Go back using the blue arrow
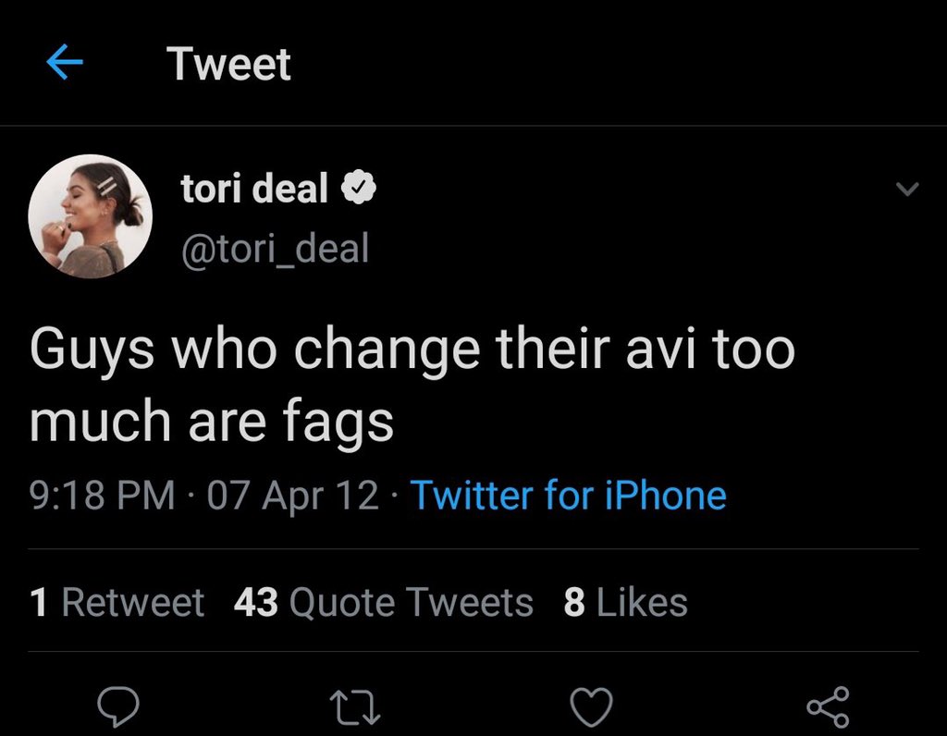 coord(65,62)
